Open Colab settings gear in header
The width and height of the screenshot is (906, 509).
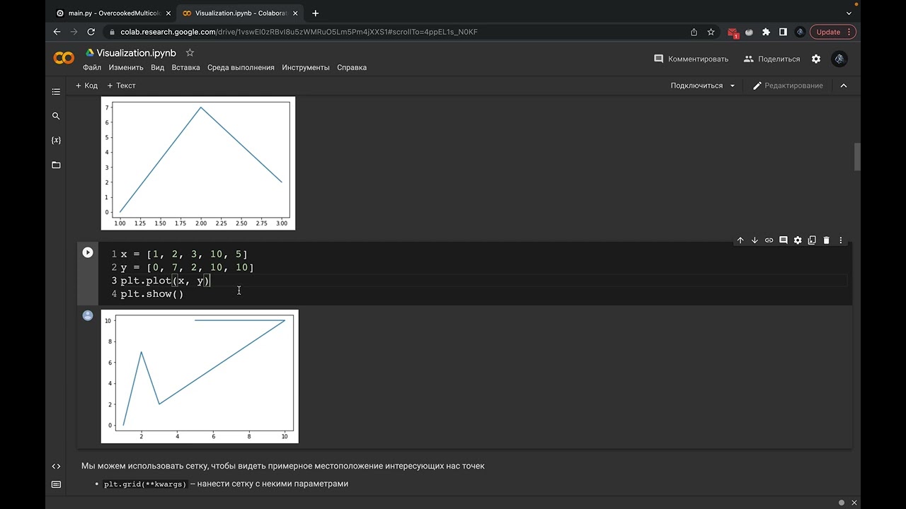tap(816, 59)
